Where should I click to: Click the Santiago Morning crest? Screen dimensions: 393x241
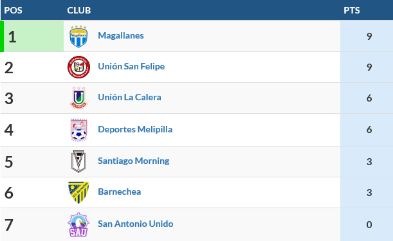pyautogui.click(x=78, y=161)
